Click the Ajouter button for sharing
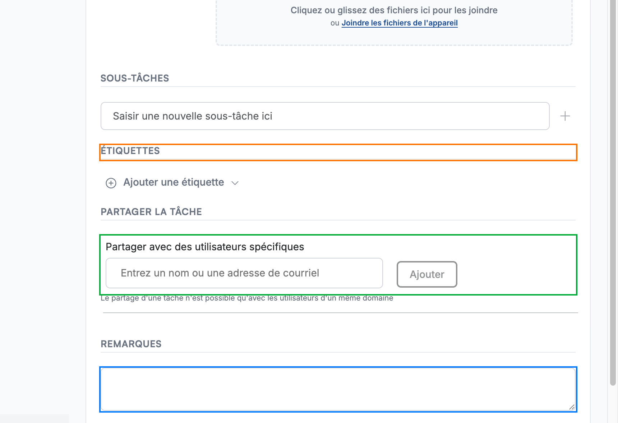 point(427,274)
